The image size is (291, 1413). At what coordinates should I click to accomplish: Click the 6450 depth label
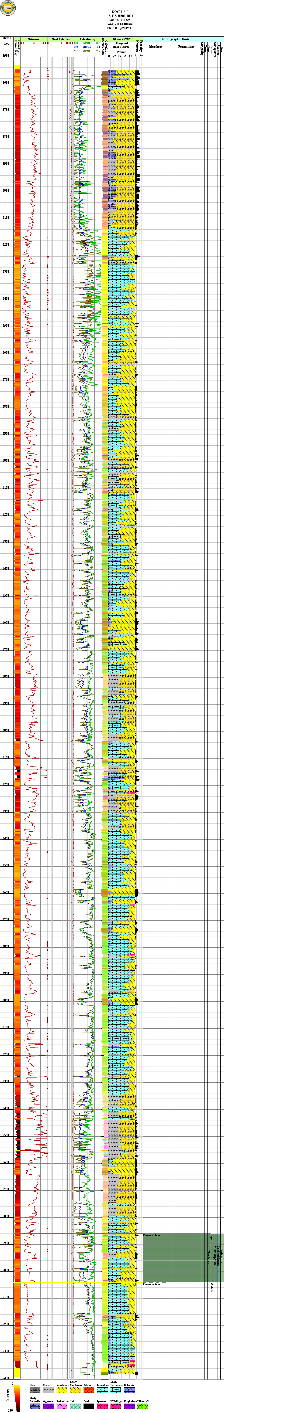[x=6, y=1378]
